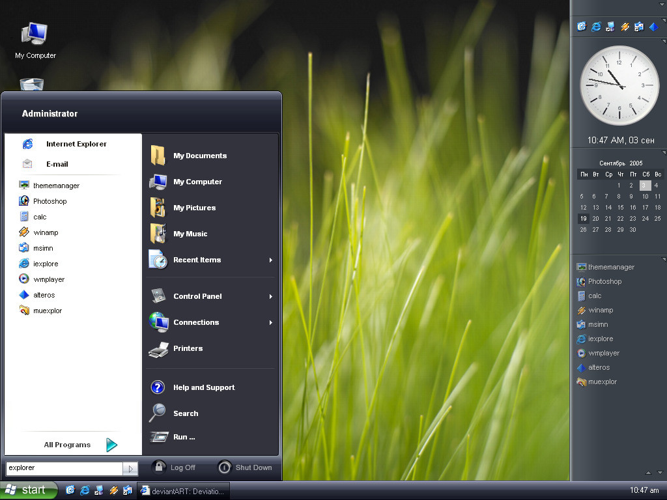Open Printers in the Start menu
This screenshot has width=667, height=500.
point(176,349)
